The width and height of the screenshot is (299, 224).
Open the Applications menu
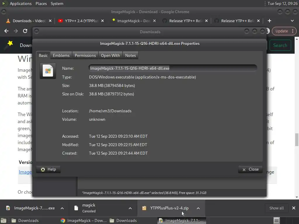click(21, 3)
